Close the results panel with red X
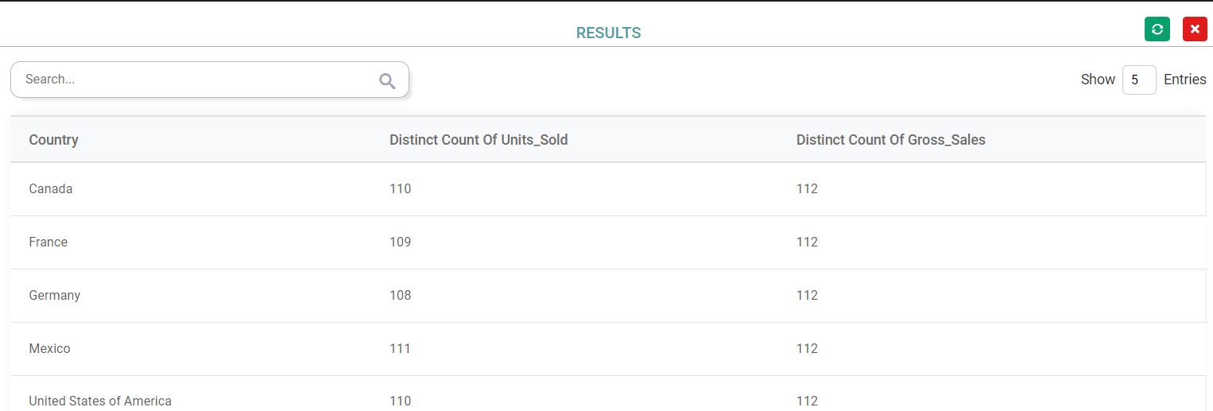Screen dimensions: 1213x411 pyautogui.click(x=1195, y=29)
